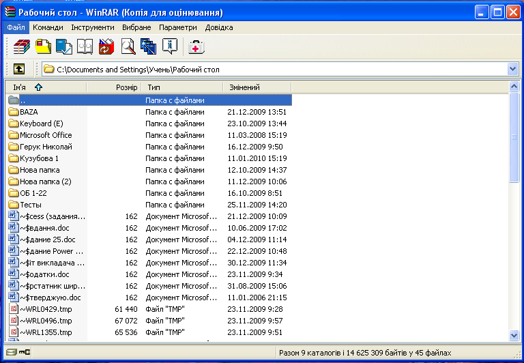
Task: Click the parent directory ".." folder icon
Action: [14, 100]
